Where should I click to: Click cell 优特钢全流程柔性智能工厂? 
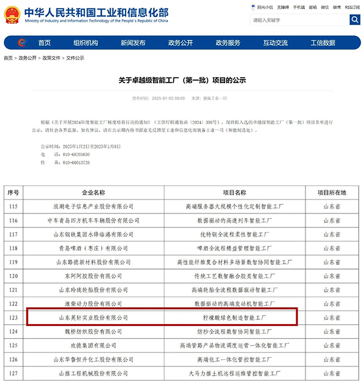[234, 234]
